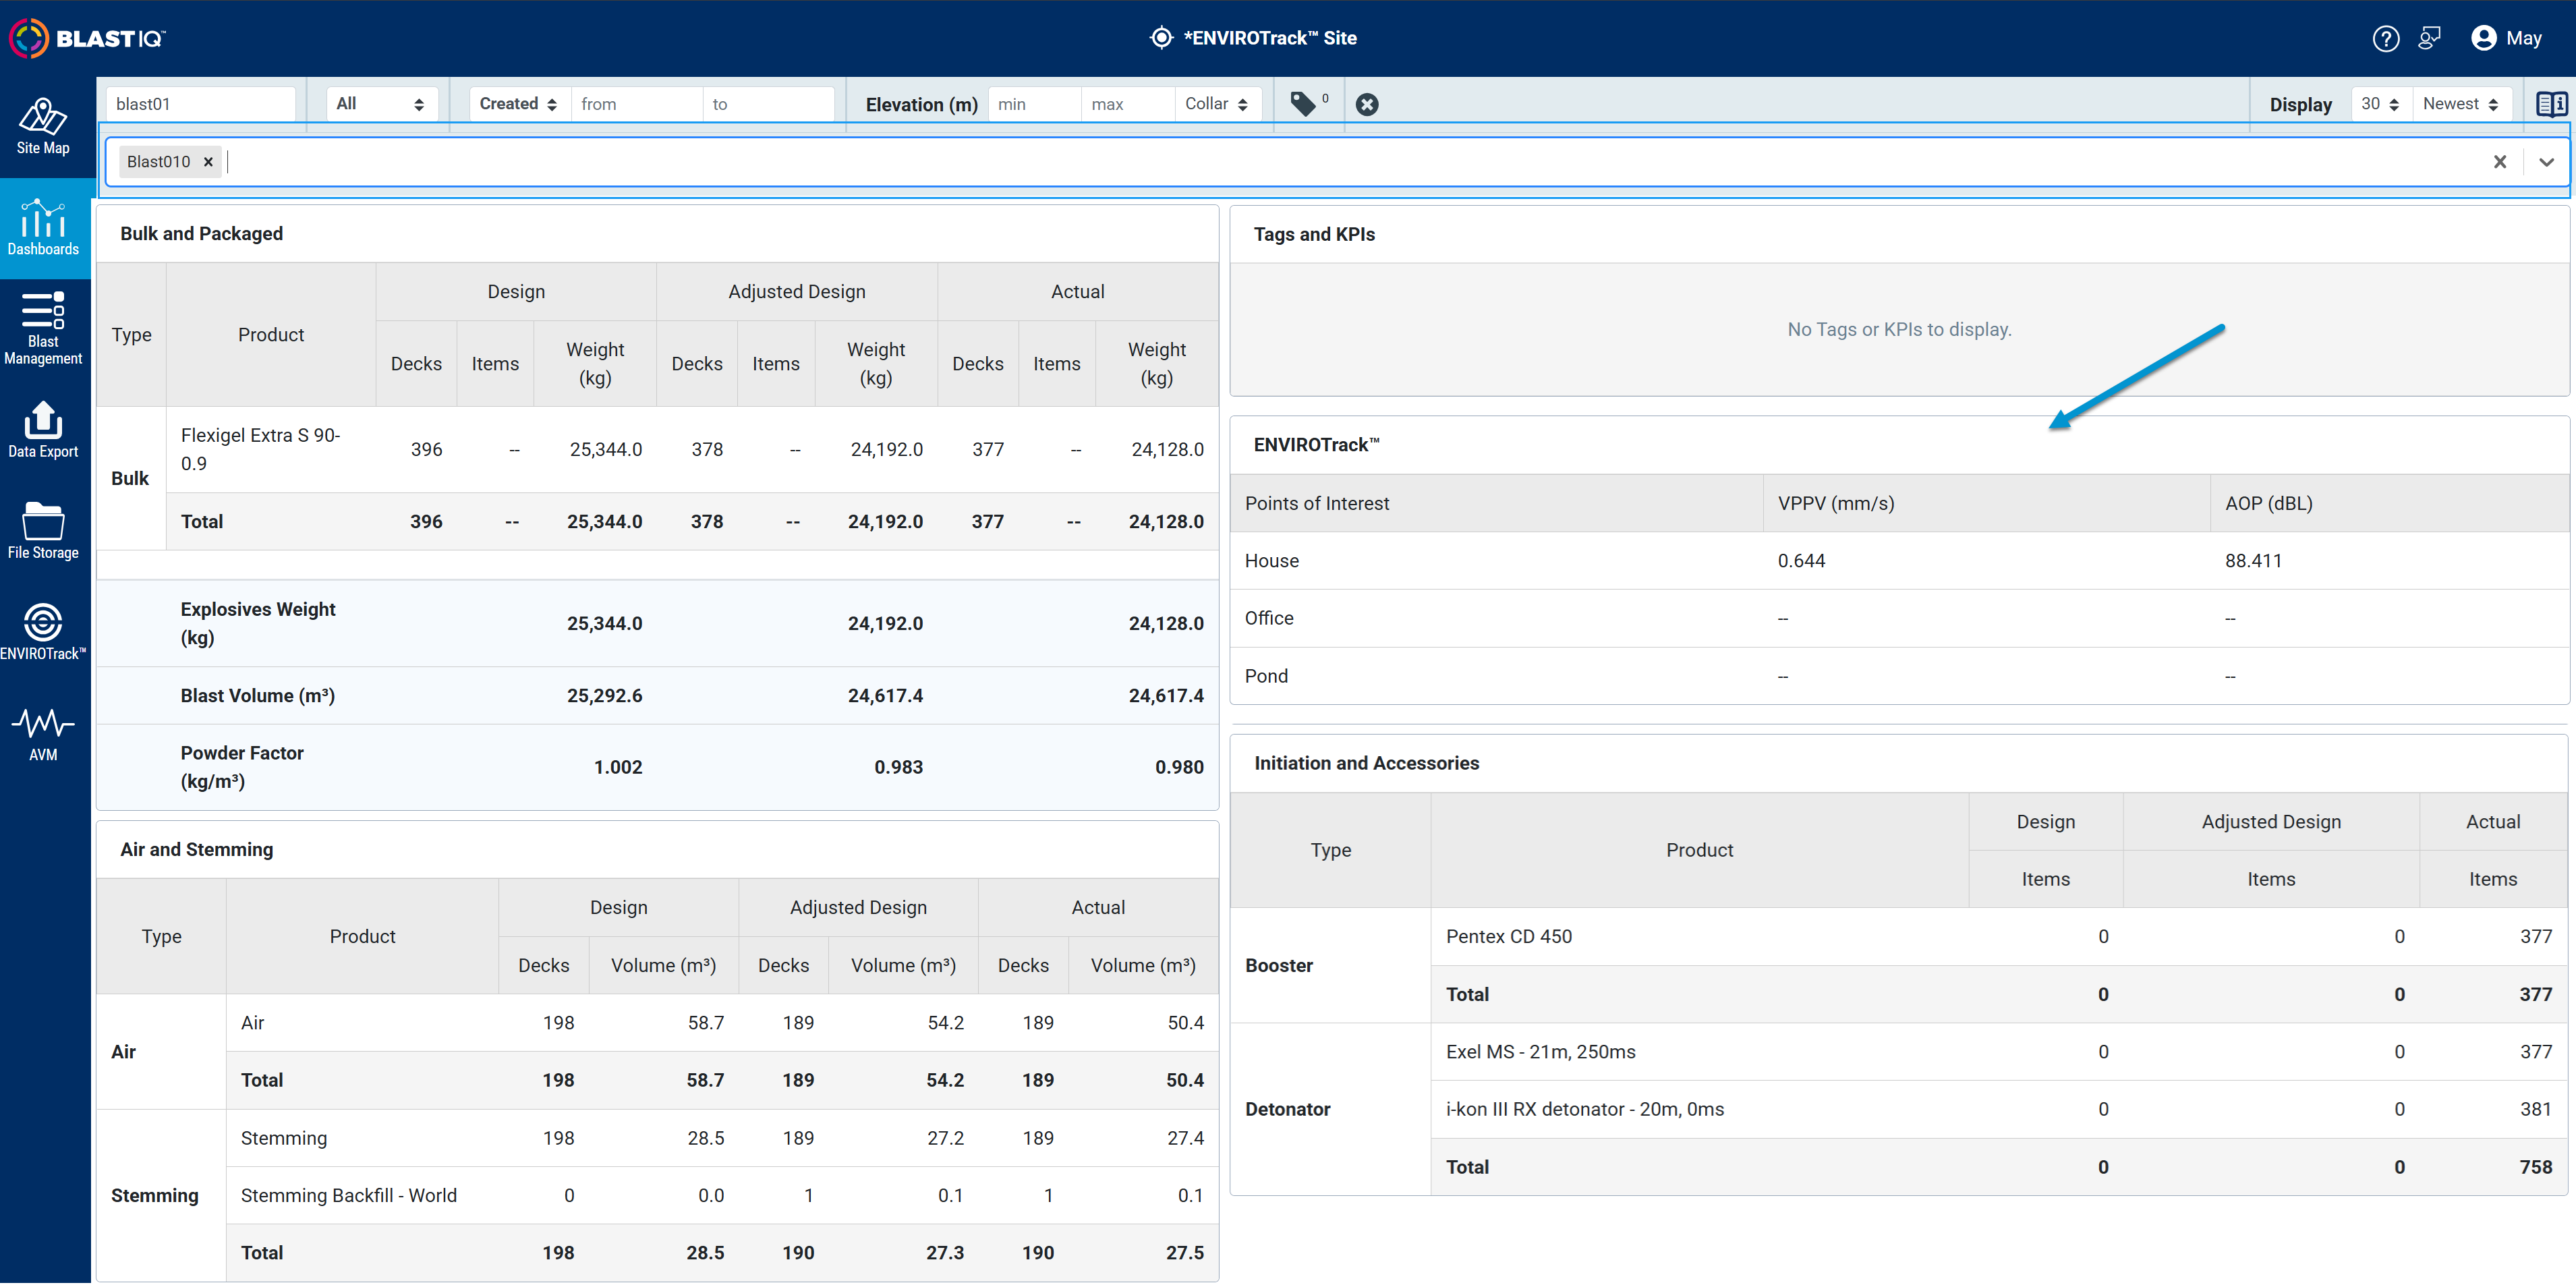Click the elevation max field

1127,104
